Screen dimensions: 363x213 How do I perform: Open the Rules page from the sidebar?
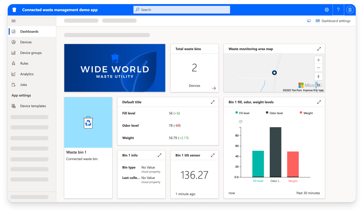[24, 63]
